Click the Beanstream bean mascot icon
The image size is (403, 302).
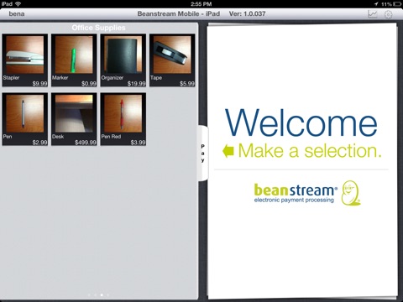tap(351, 193)
